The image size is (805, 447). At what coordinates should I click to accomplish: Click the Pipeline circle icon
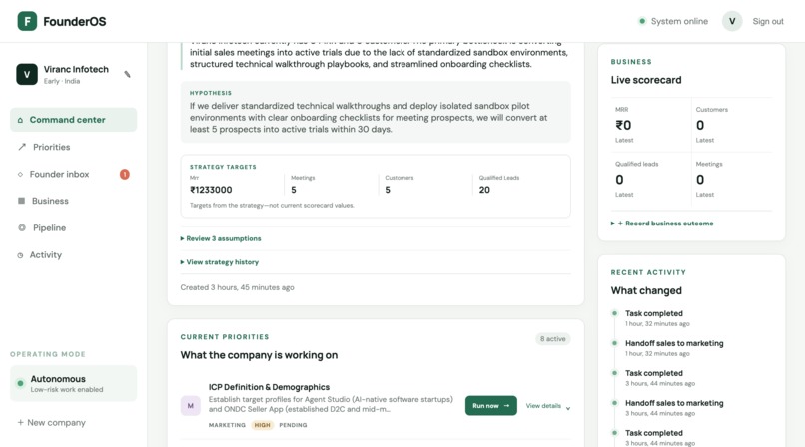[x=22, y=227]
